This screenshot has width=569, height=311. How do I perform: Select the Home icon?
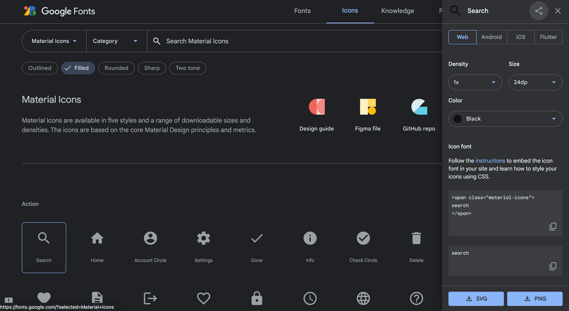(97, 247)
